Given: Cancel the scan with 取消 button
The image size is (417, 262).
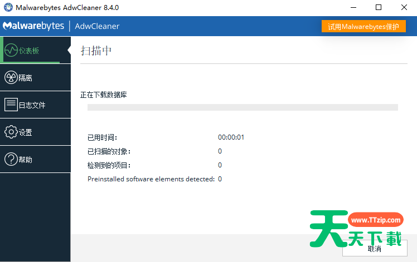Looking at the screenshot, I should click(x=375, y=248).
